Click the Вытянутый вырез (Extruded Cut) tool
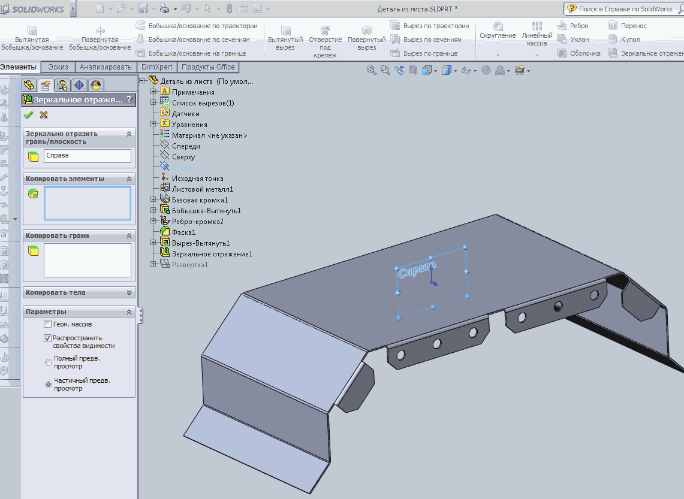The height and width of the screenshot is (499, 684). (285, 38)
